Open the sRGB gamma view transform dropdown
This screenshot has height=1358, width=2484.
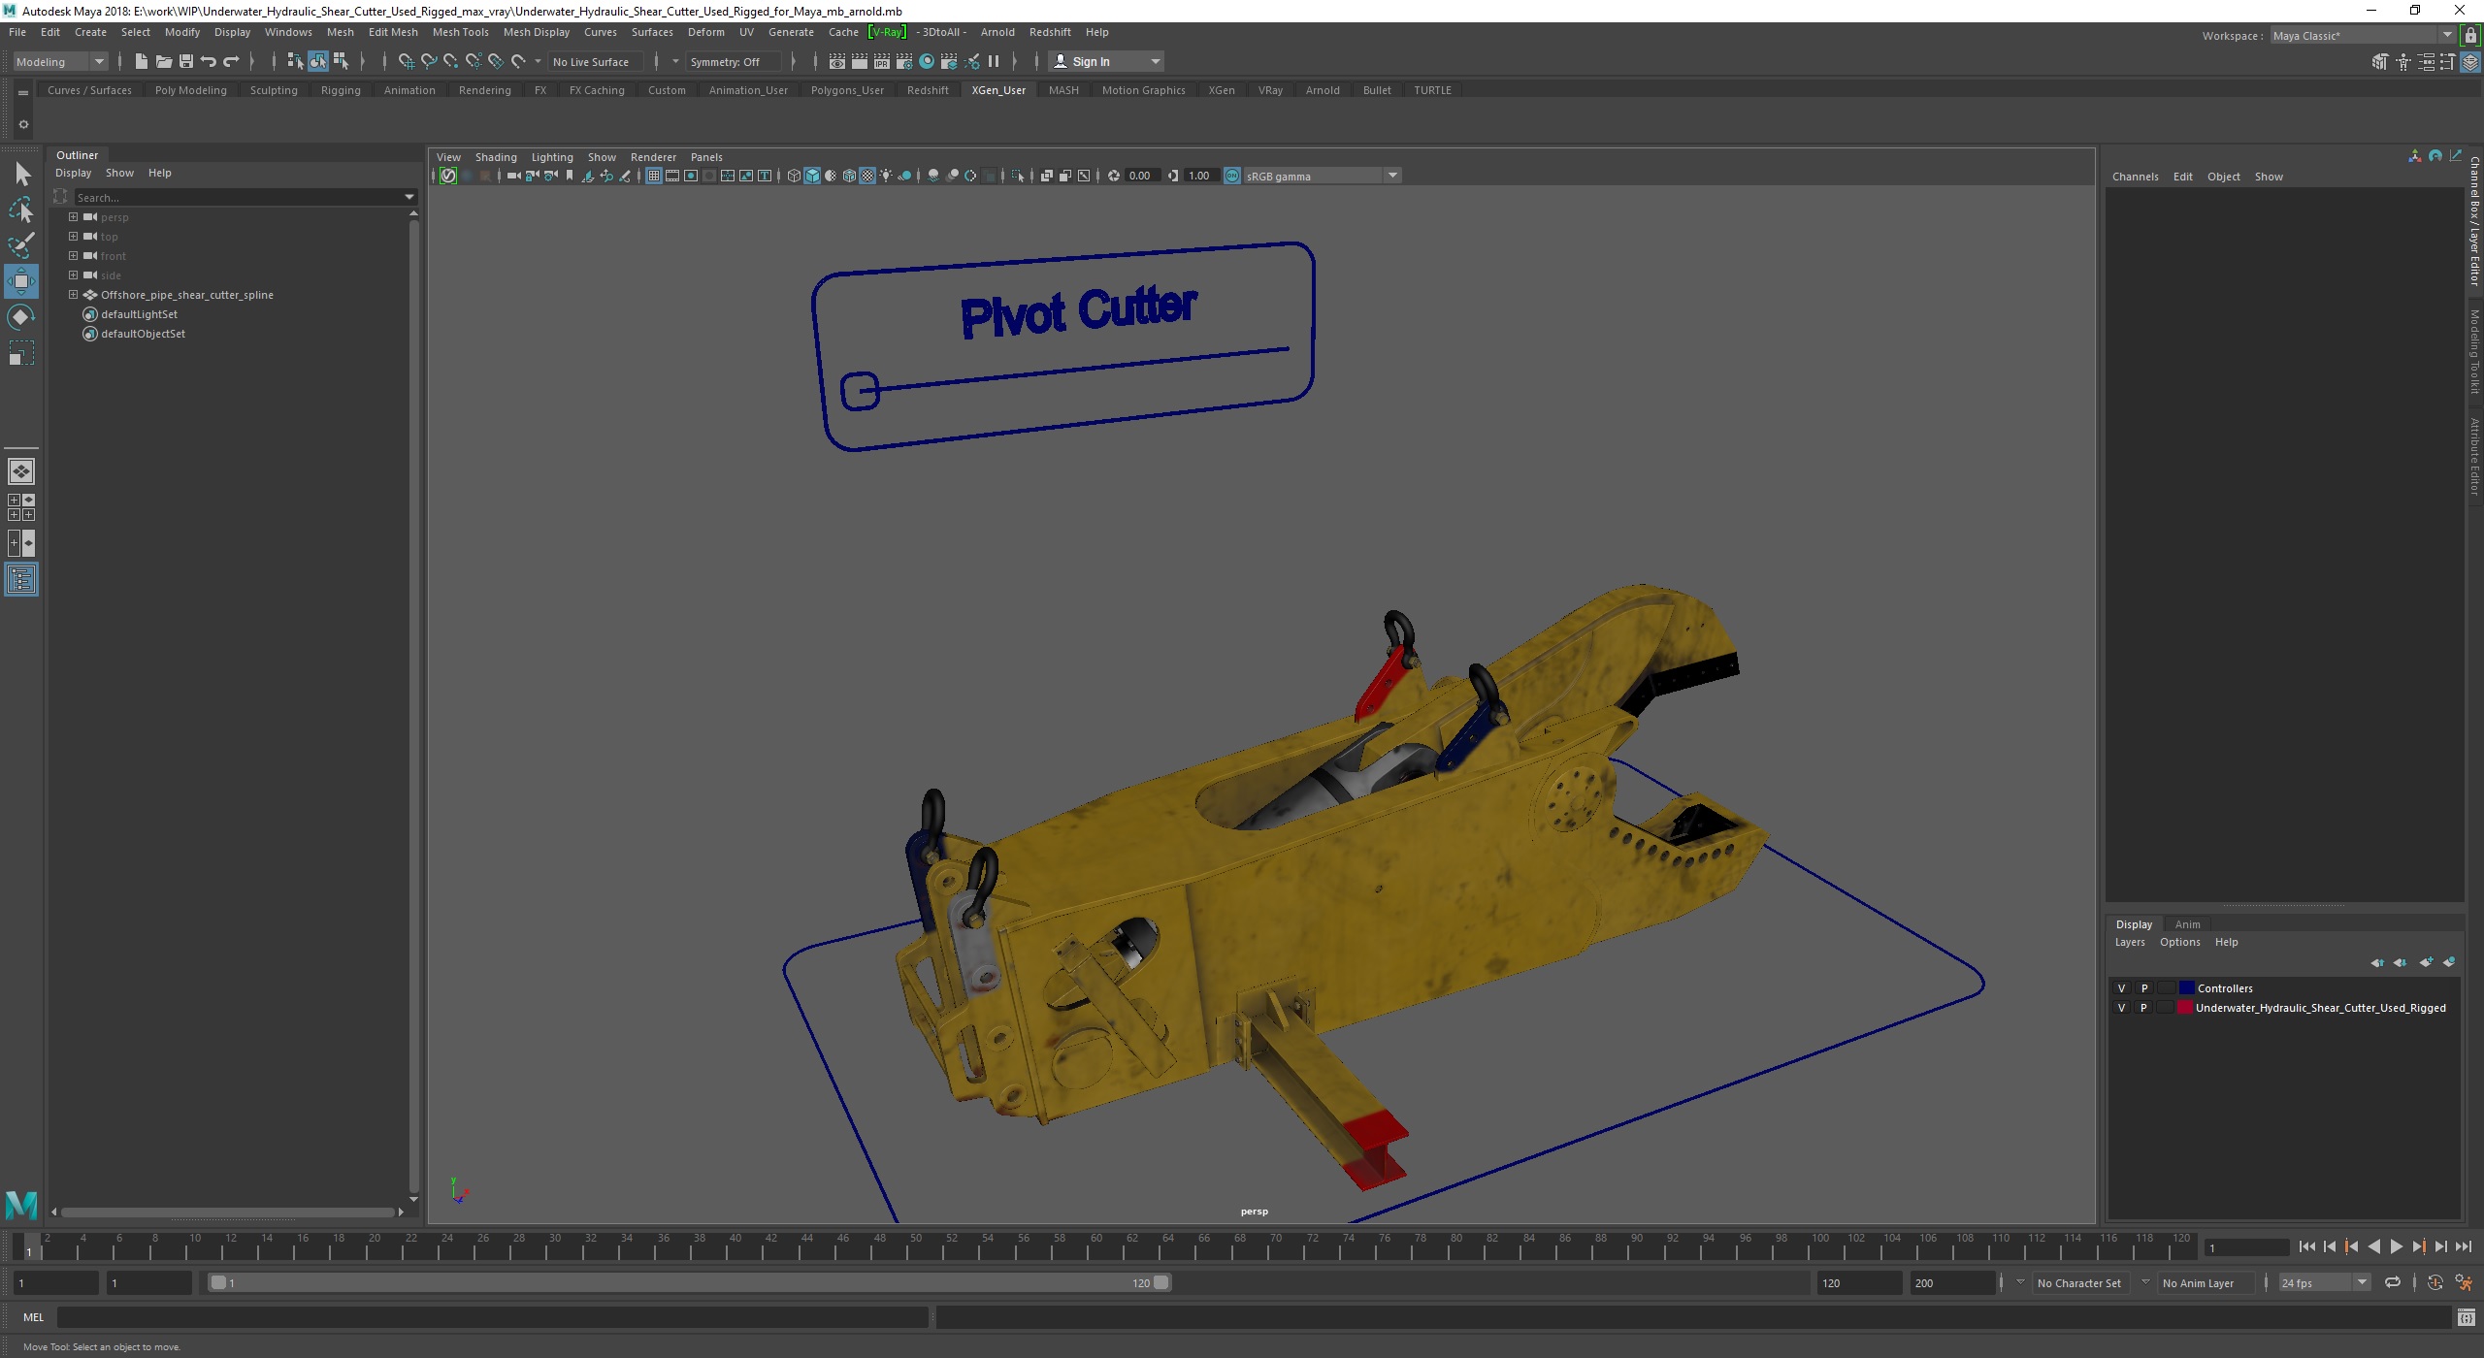point(1323,176)
